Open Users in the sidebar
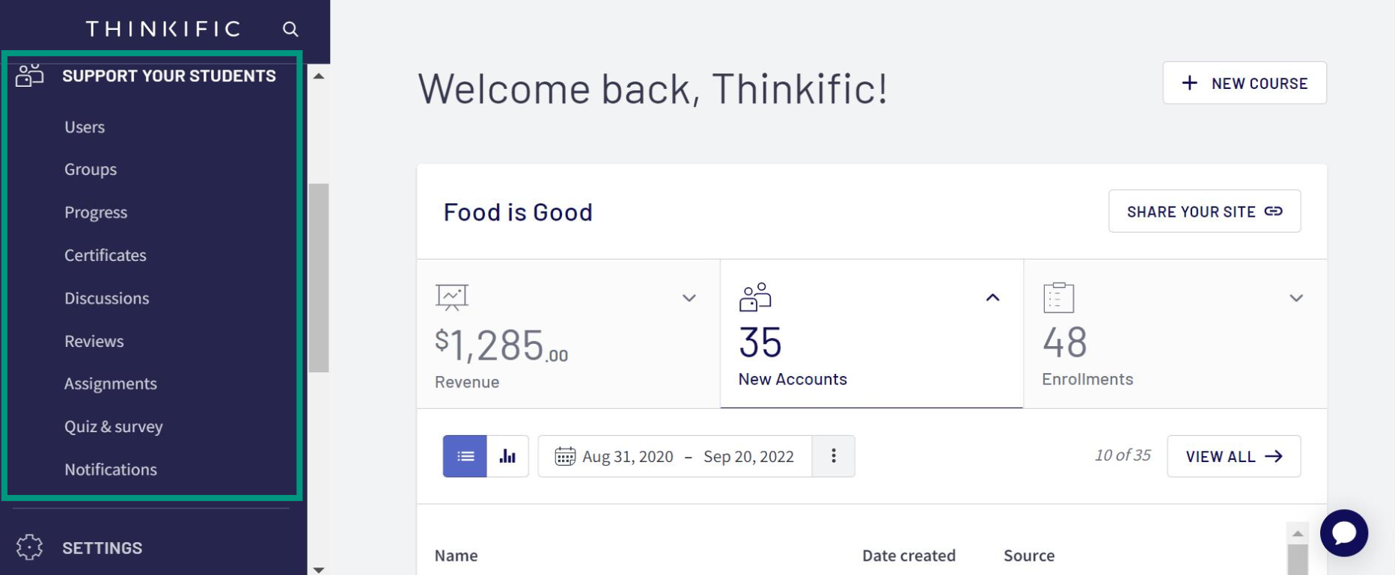 coord(85,127)
